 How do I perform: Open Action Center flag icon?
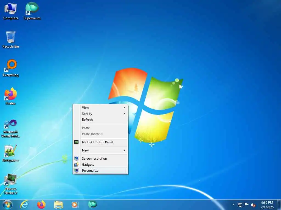click(x=247, y=205)
